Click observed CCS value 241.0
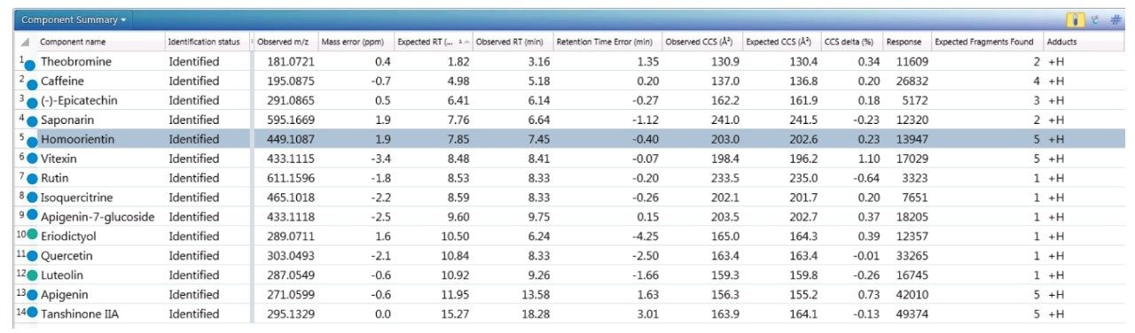Screen dimensions: 1135x333 click(x=724, y=120)
